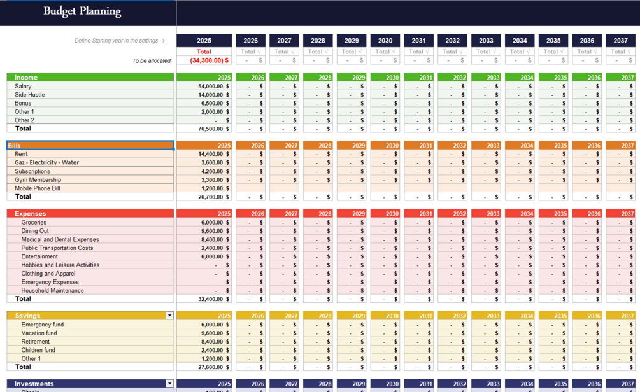Viewport: 640px width, 392px height.
Task: Select the dark 2026 year header at top
Action: coord(251,40)
